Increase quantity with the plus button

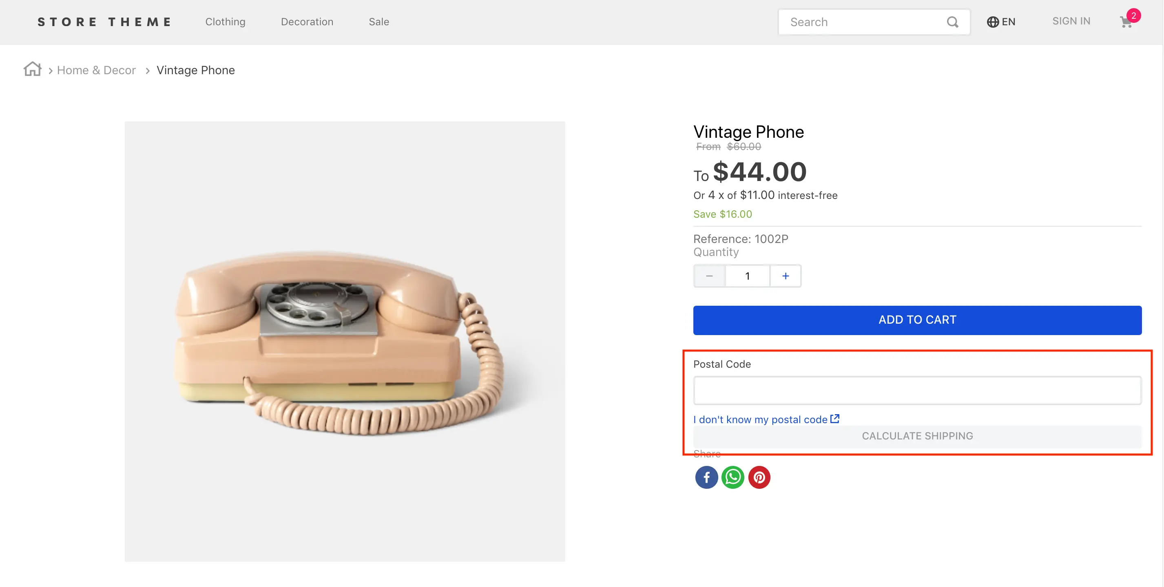(x=786, y=276)
